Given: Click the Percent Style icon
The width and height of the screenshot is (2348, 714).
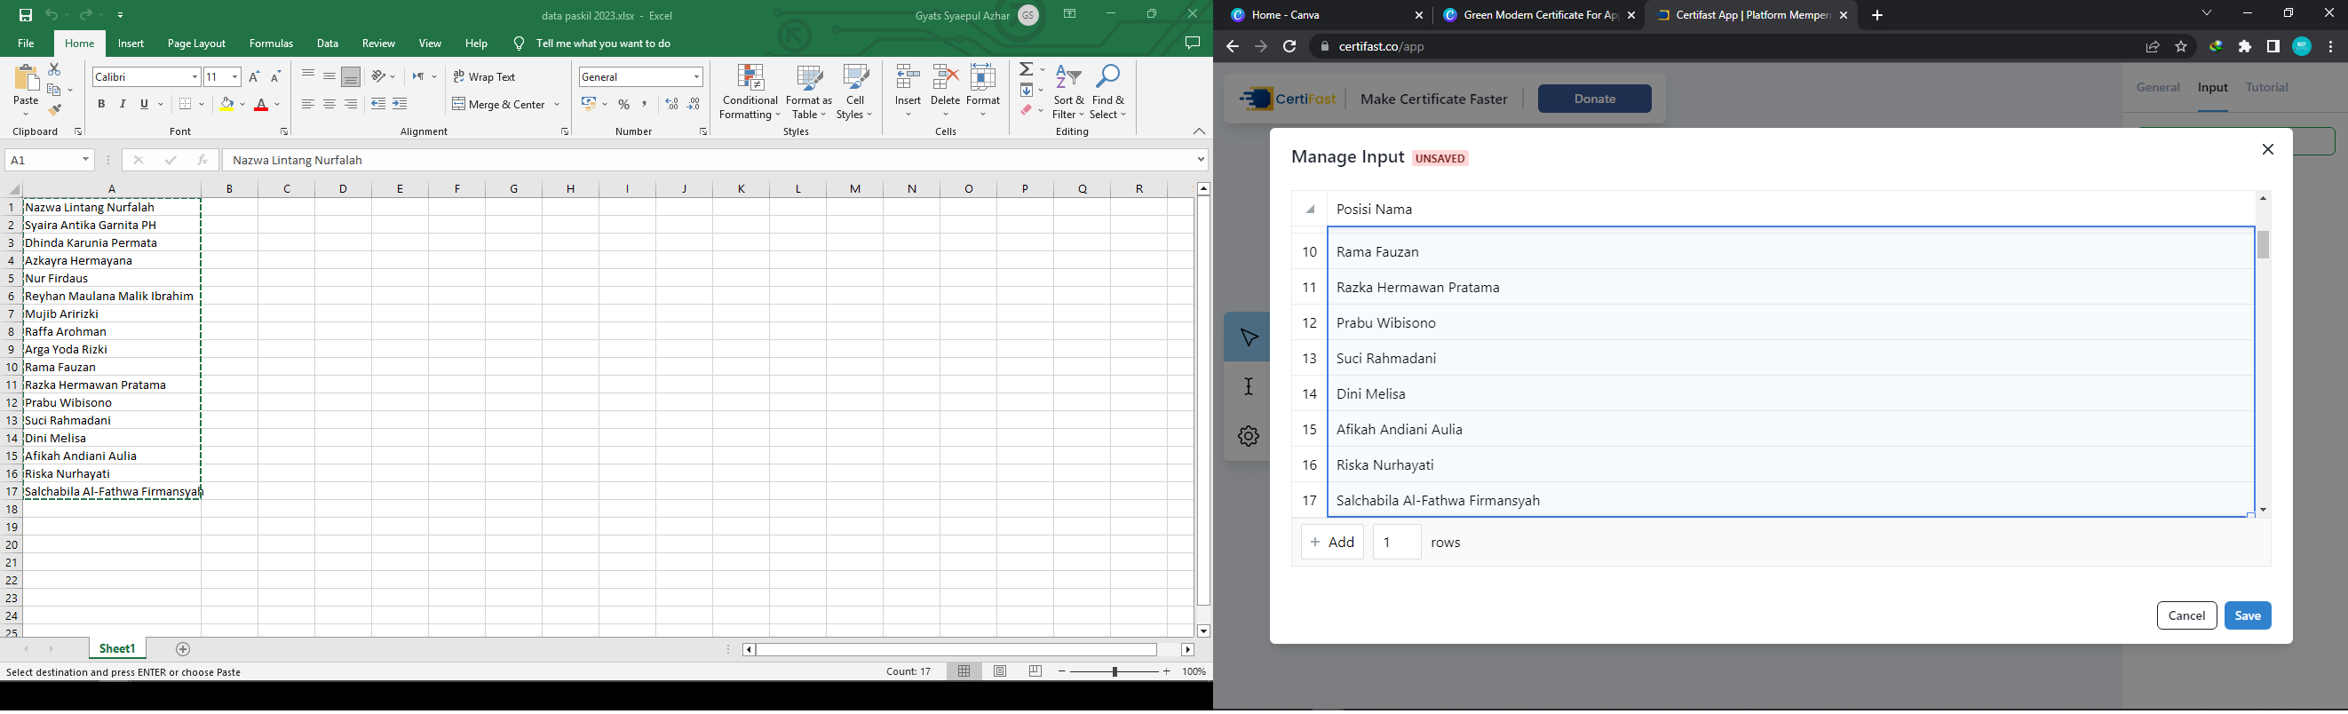Looking at the screenshot, I should pyautogui.click(x=624, y=105).
